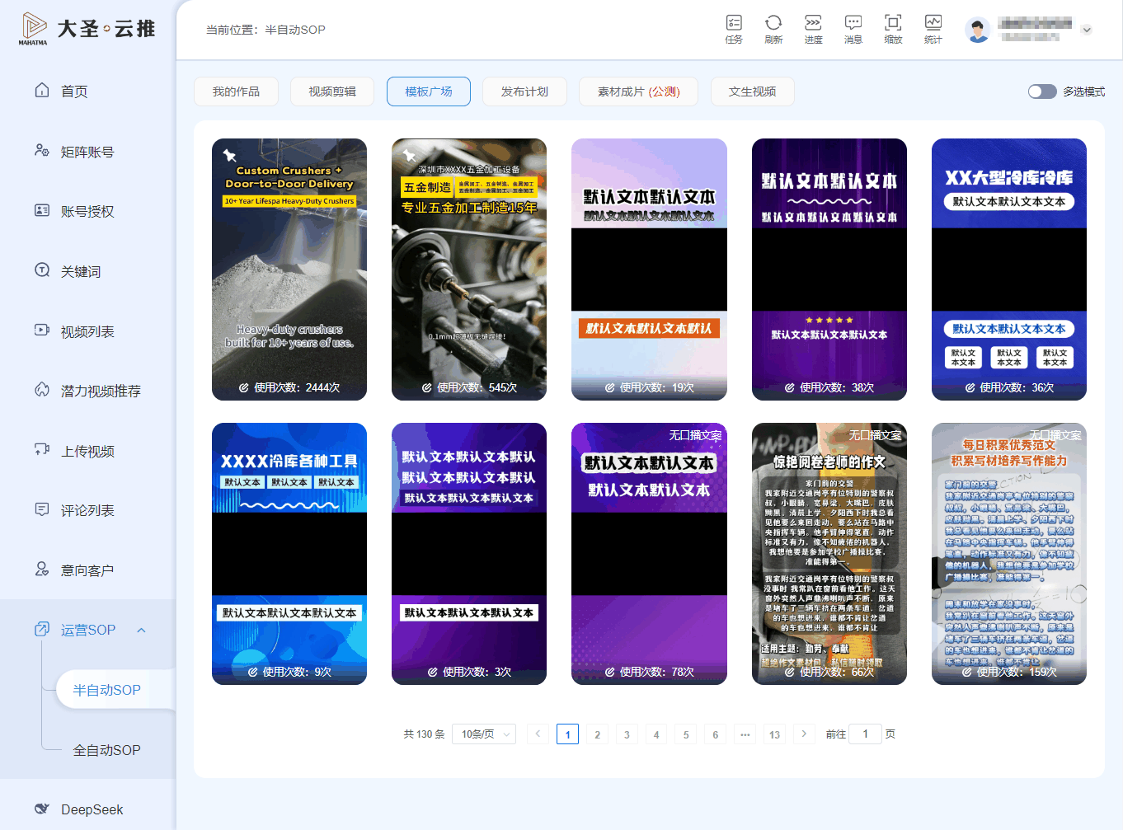1123x830 pixels.
Task: Open the 进度 progress icon
Action: point(813,29)
